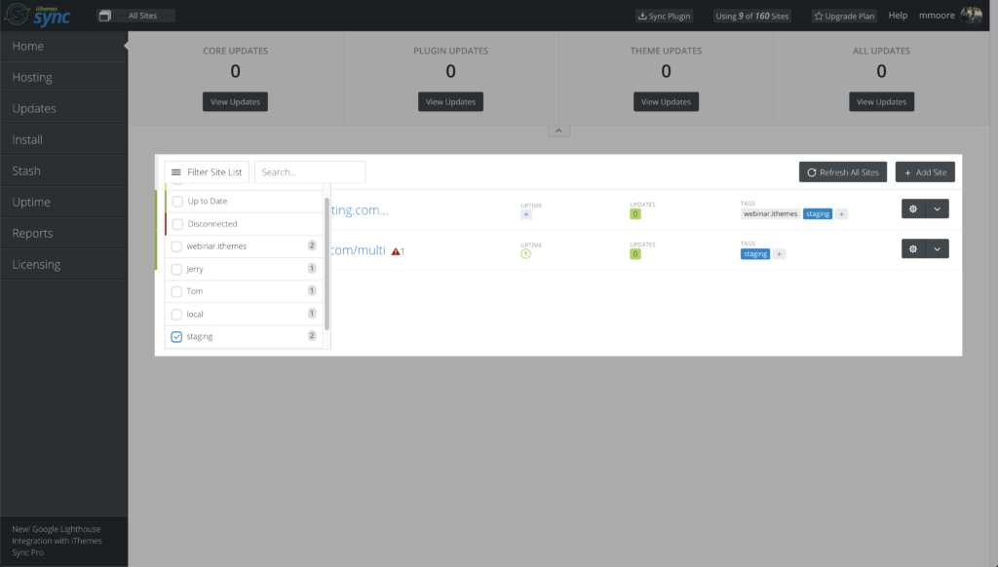Image resolution: width=998 pixels, height=567 pixels.
Task: Check the local tag filter
Action: [x=176, y=315]
